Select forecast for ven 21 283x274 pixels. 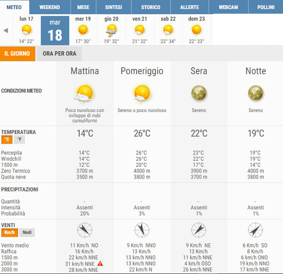pyautogui.click(x=140, y=30)
